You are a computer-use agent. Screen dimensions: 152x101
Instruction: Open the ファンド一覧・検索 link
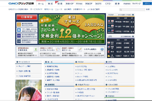(x=53, y=92)
